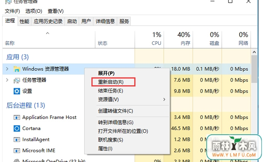Open the 文件(F) menu
264x162 pixels.
click(12, 11)
